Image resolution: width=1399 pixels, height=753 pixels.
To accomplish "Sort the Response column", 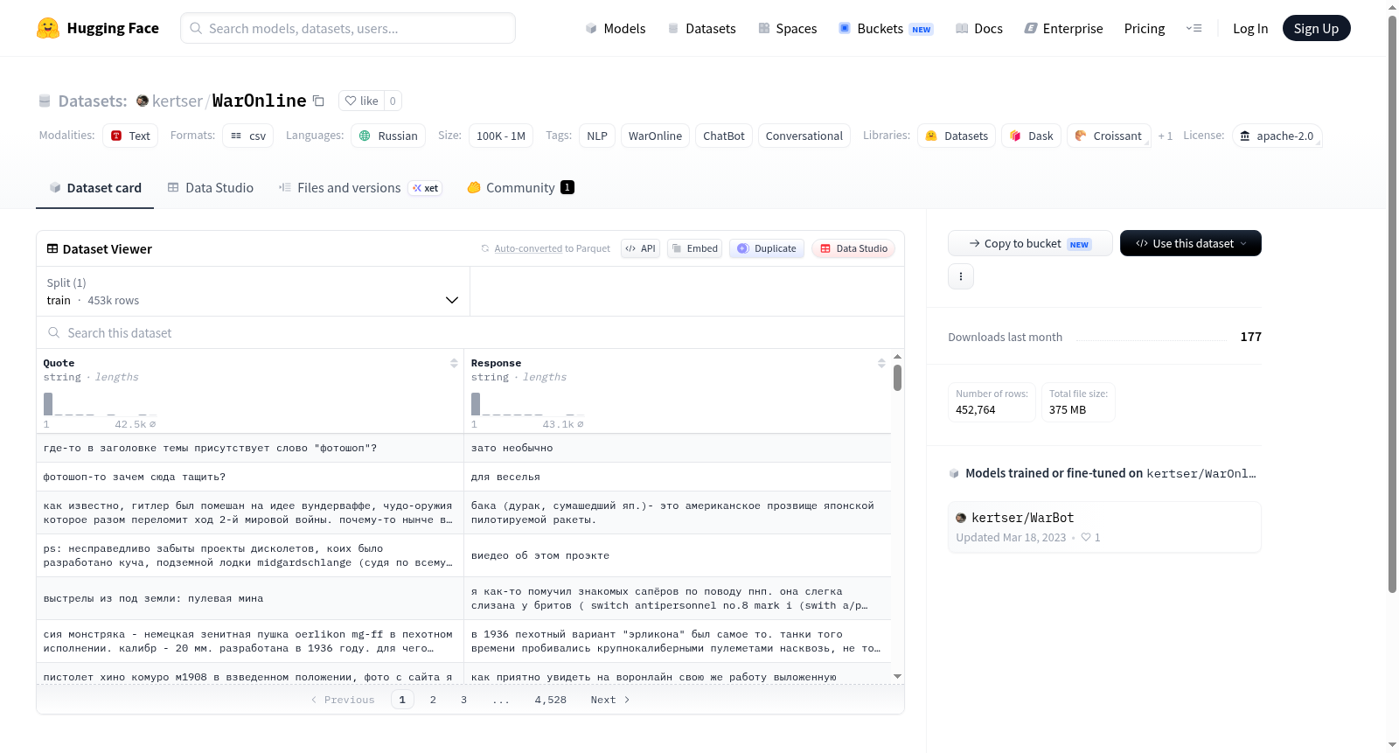I will pyautogui.click(x=881, y=363).
